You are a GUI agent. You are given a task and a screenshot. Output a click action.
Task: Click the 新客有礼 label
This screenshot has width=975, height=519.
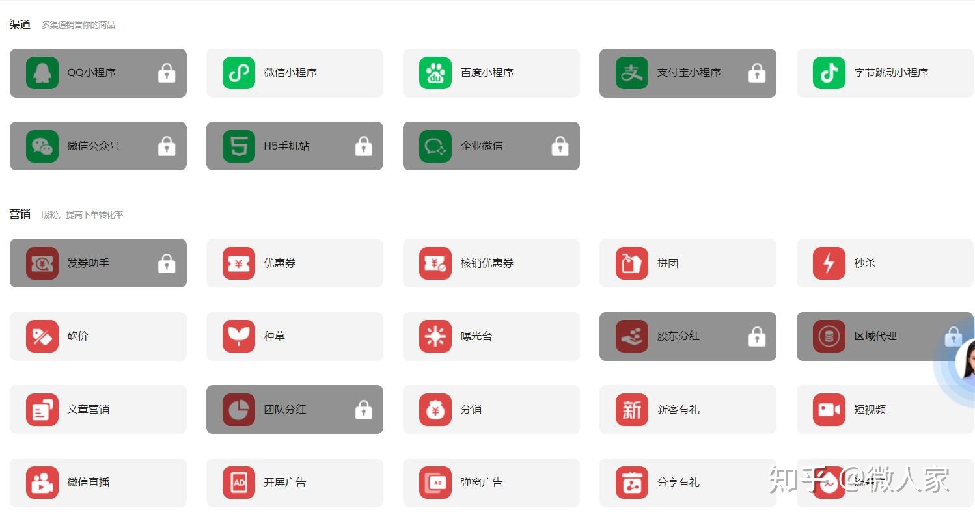[678, 410]
